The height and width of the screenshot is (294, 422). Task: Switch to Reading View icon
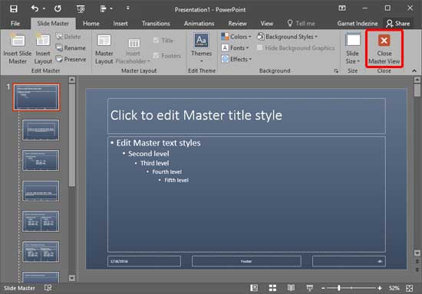coord(291,288)
